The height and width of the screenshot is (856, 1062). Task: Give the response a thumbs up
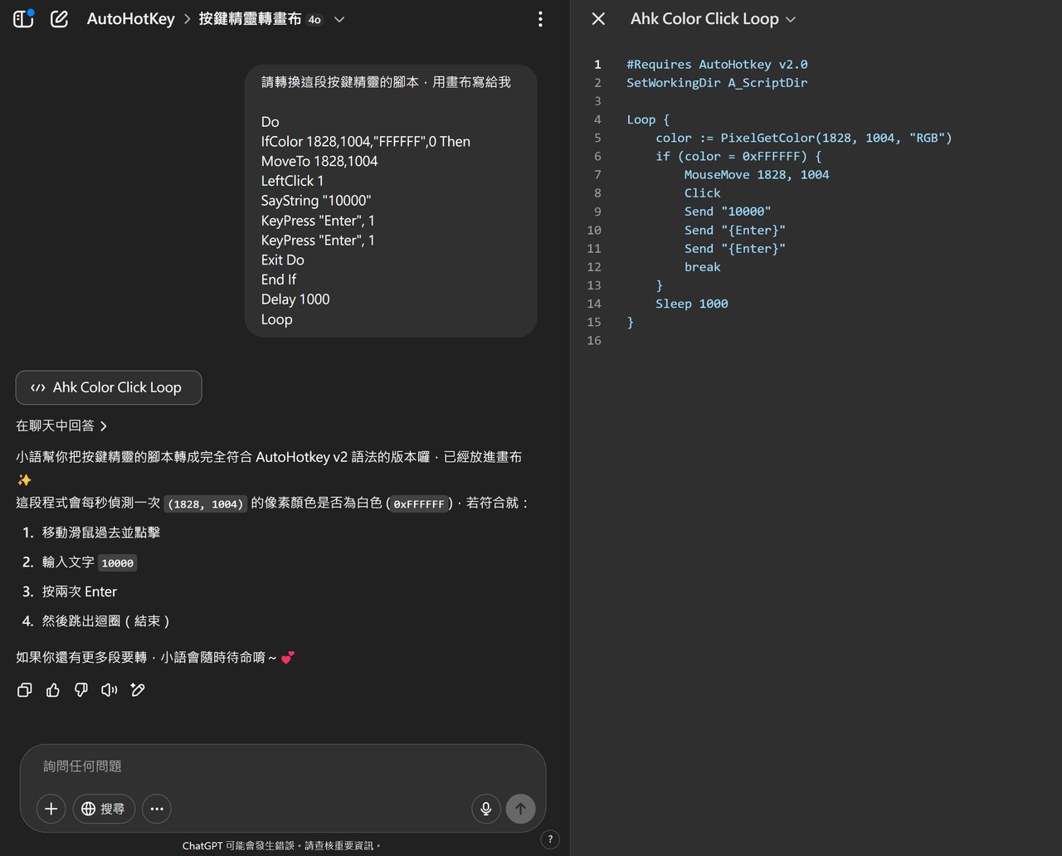click(x=53, y=690)
